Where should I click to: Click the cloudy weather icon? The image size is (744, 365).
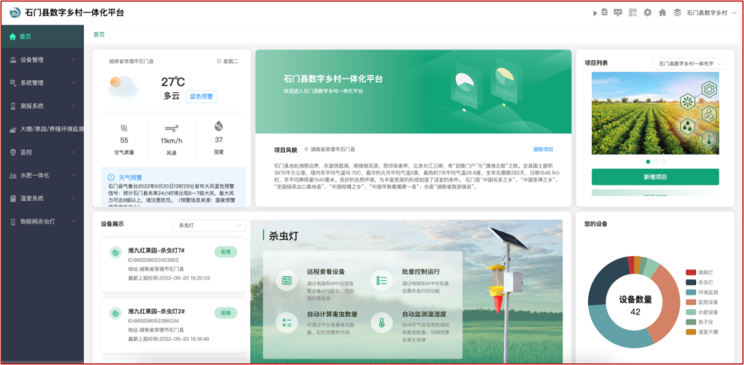click(122, 86)
